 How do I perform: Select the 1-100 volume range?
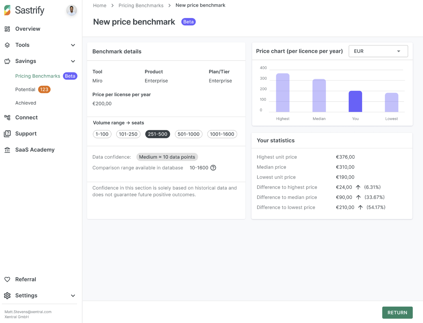click(x=102, y=134)
